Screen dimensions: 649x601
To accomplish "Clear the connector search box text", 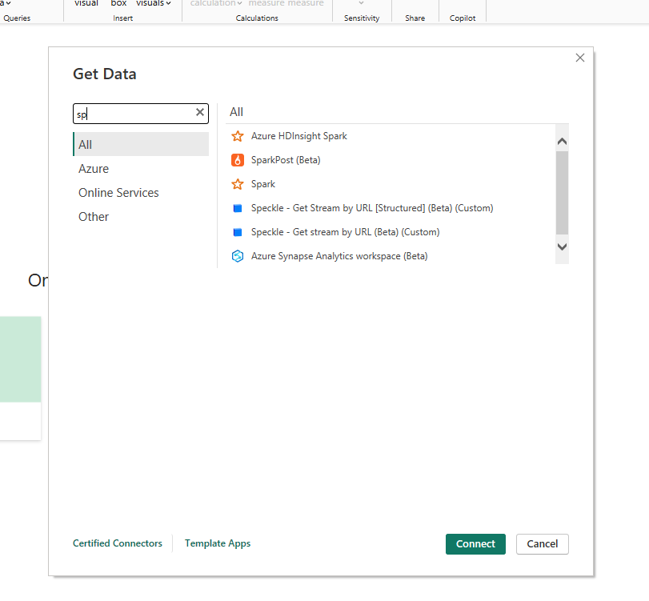I will click(200, 112).
